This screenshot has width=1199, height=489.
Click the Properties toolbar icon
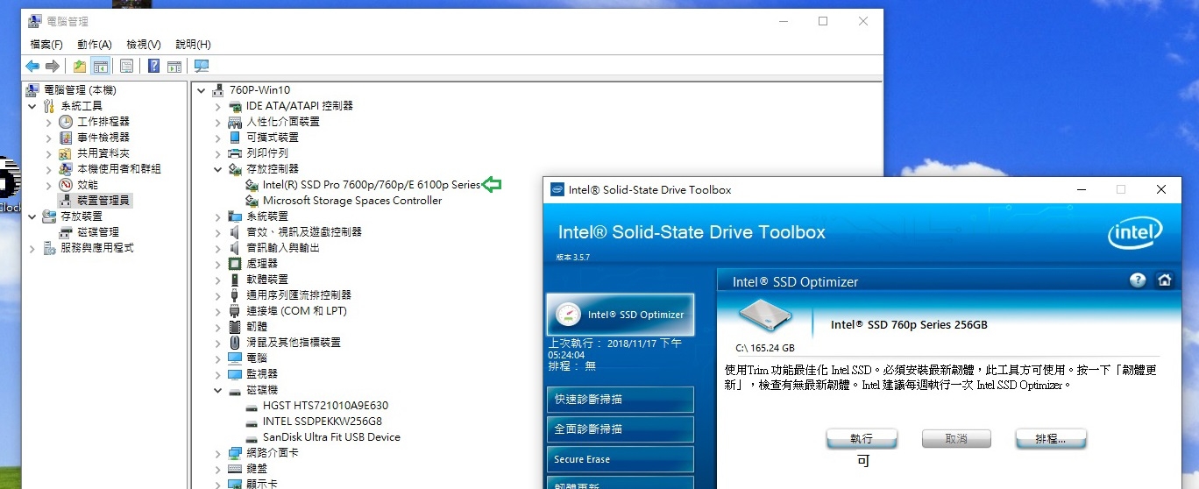[126, 66]
